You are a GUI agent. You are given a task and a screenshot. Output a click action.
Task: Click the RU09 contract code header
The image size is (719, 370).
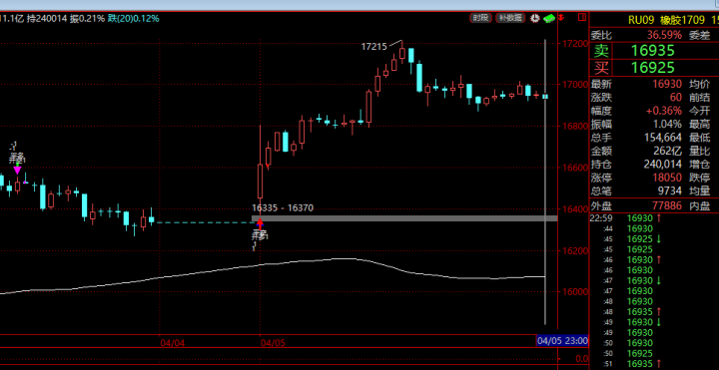[x=640, y=20]
